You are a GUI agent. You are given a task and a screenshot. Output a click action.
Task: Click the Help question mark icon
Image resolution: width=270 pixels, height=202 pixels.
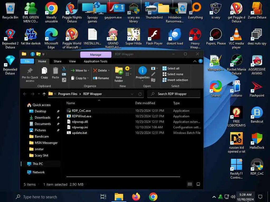click(x=201, y=61)
